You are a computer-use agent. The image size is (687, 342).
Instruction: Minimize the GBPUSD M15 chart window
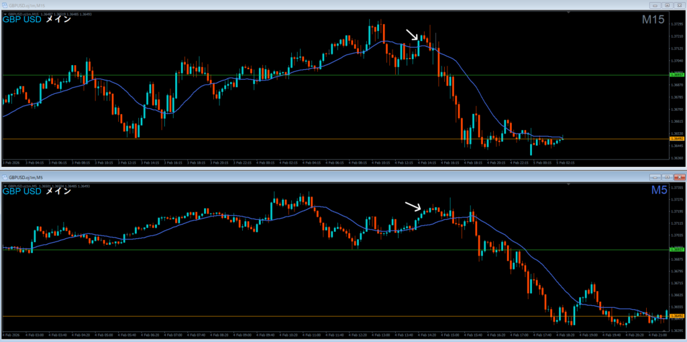[655, 5]
